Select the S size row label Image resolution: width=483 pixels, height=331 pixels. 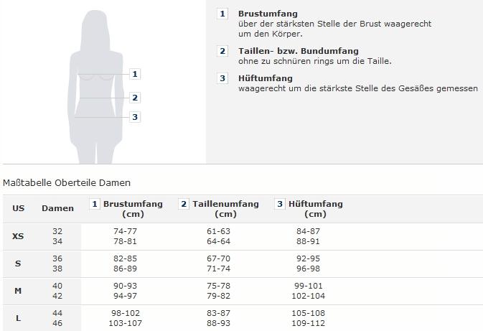pyautogui.click(x=18, y=264)
